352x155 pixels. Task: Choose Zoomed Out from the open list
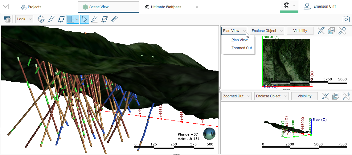click(x=241, y=48)
